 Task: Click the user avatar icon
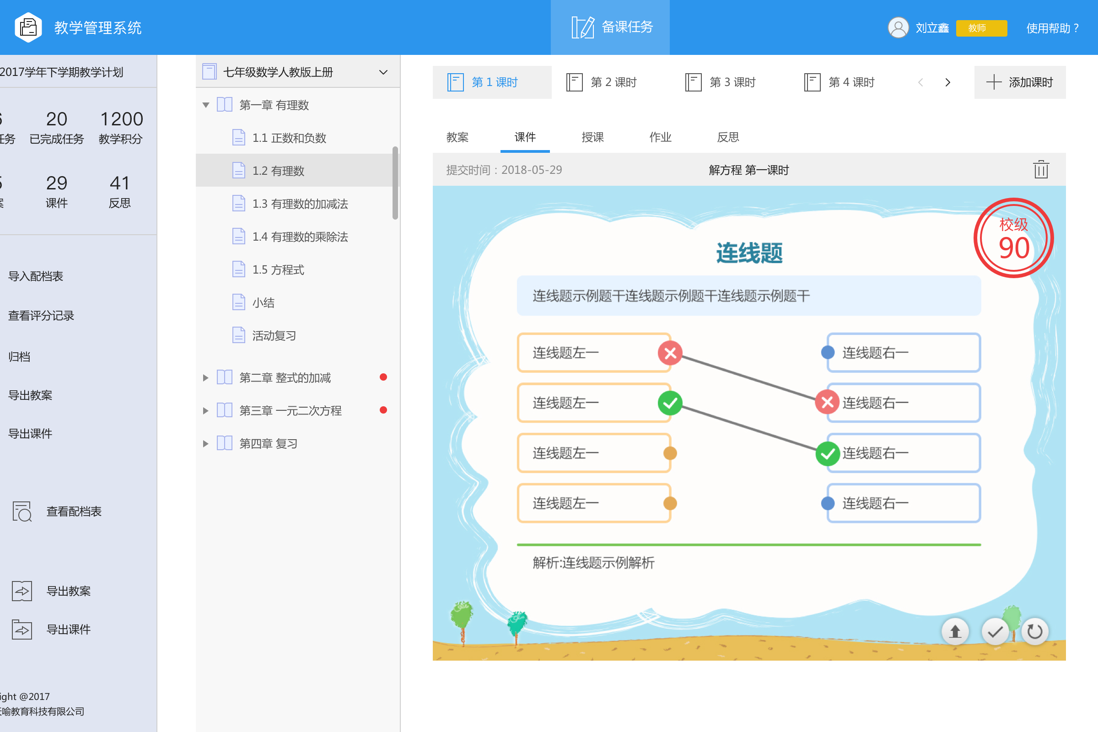point(898,27)
